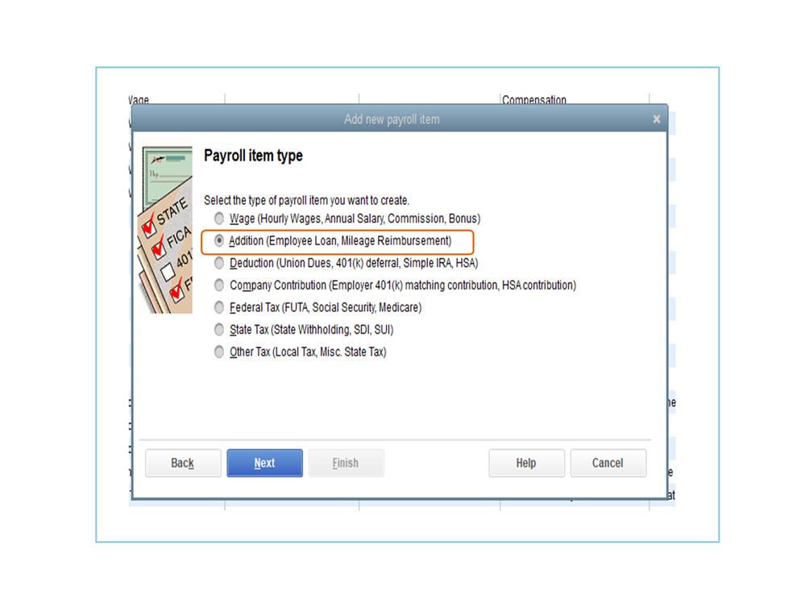Click the Payroll item type heading
The image size is (805, 604).
[253, 156]
